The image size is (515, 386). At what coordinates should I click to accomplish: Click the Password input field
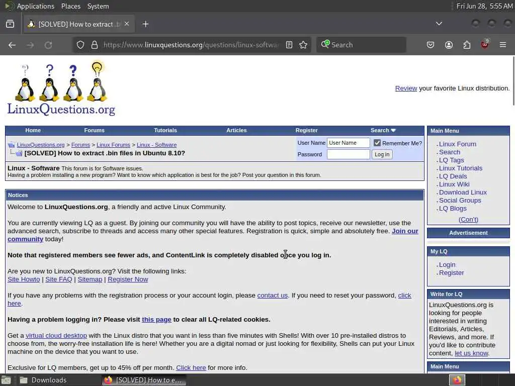click(349, 154)
